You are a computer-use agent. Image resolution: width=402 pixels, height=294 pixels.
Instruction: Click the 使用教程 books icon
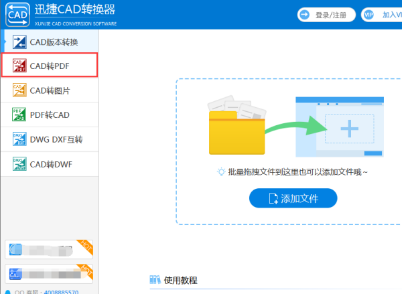155,280
